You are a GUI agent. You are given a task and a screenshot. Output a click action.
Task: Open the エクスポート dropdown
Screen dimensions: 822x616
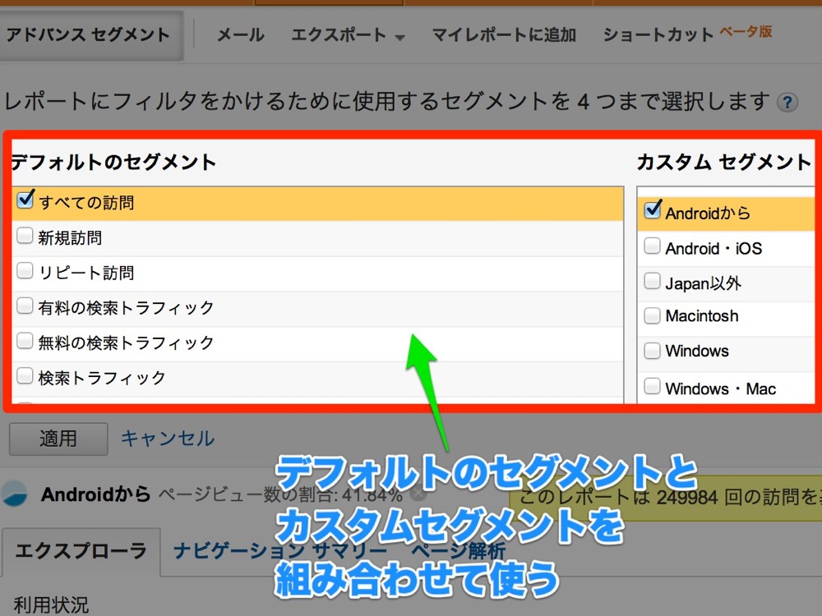pyautogui.click(x=348, y=35)
